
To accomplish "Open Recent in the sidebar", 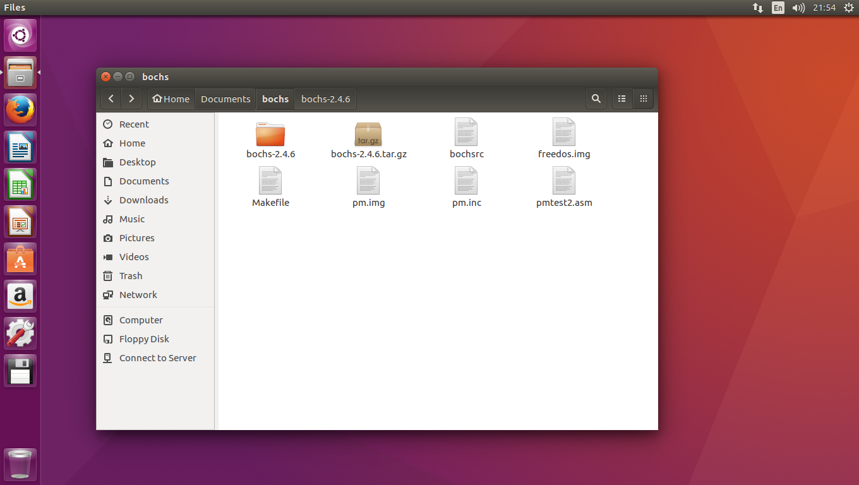I will [155, 124].
